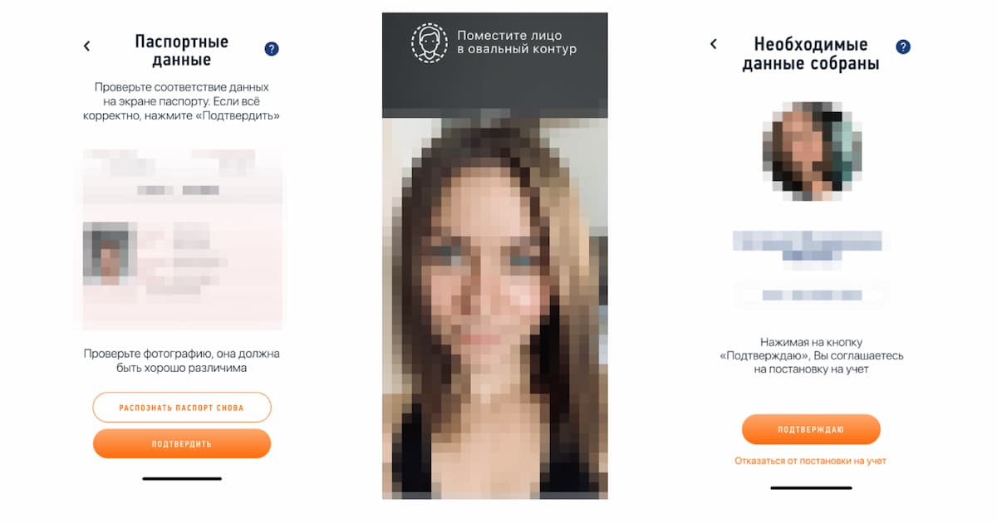Tap the Необходимые данные собраны heading

[x=811, y=54]
